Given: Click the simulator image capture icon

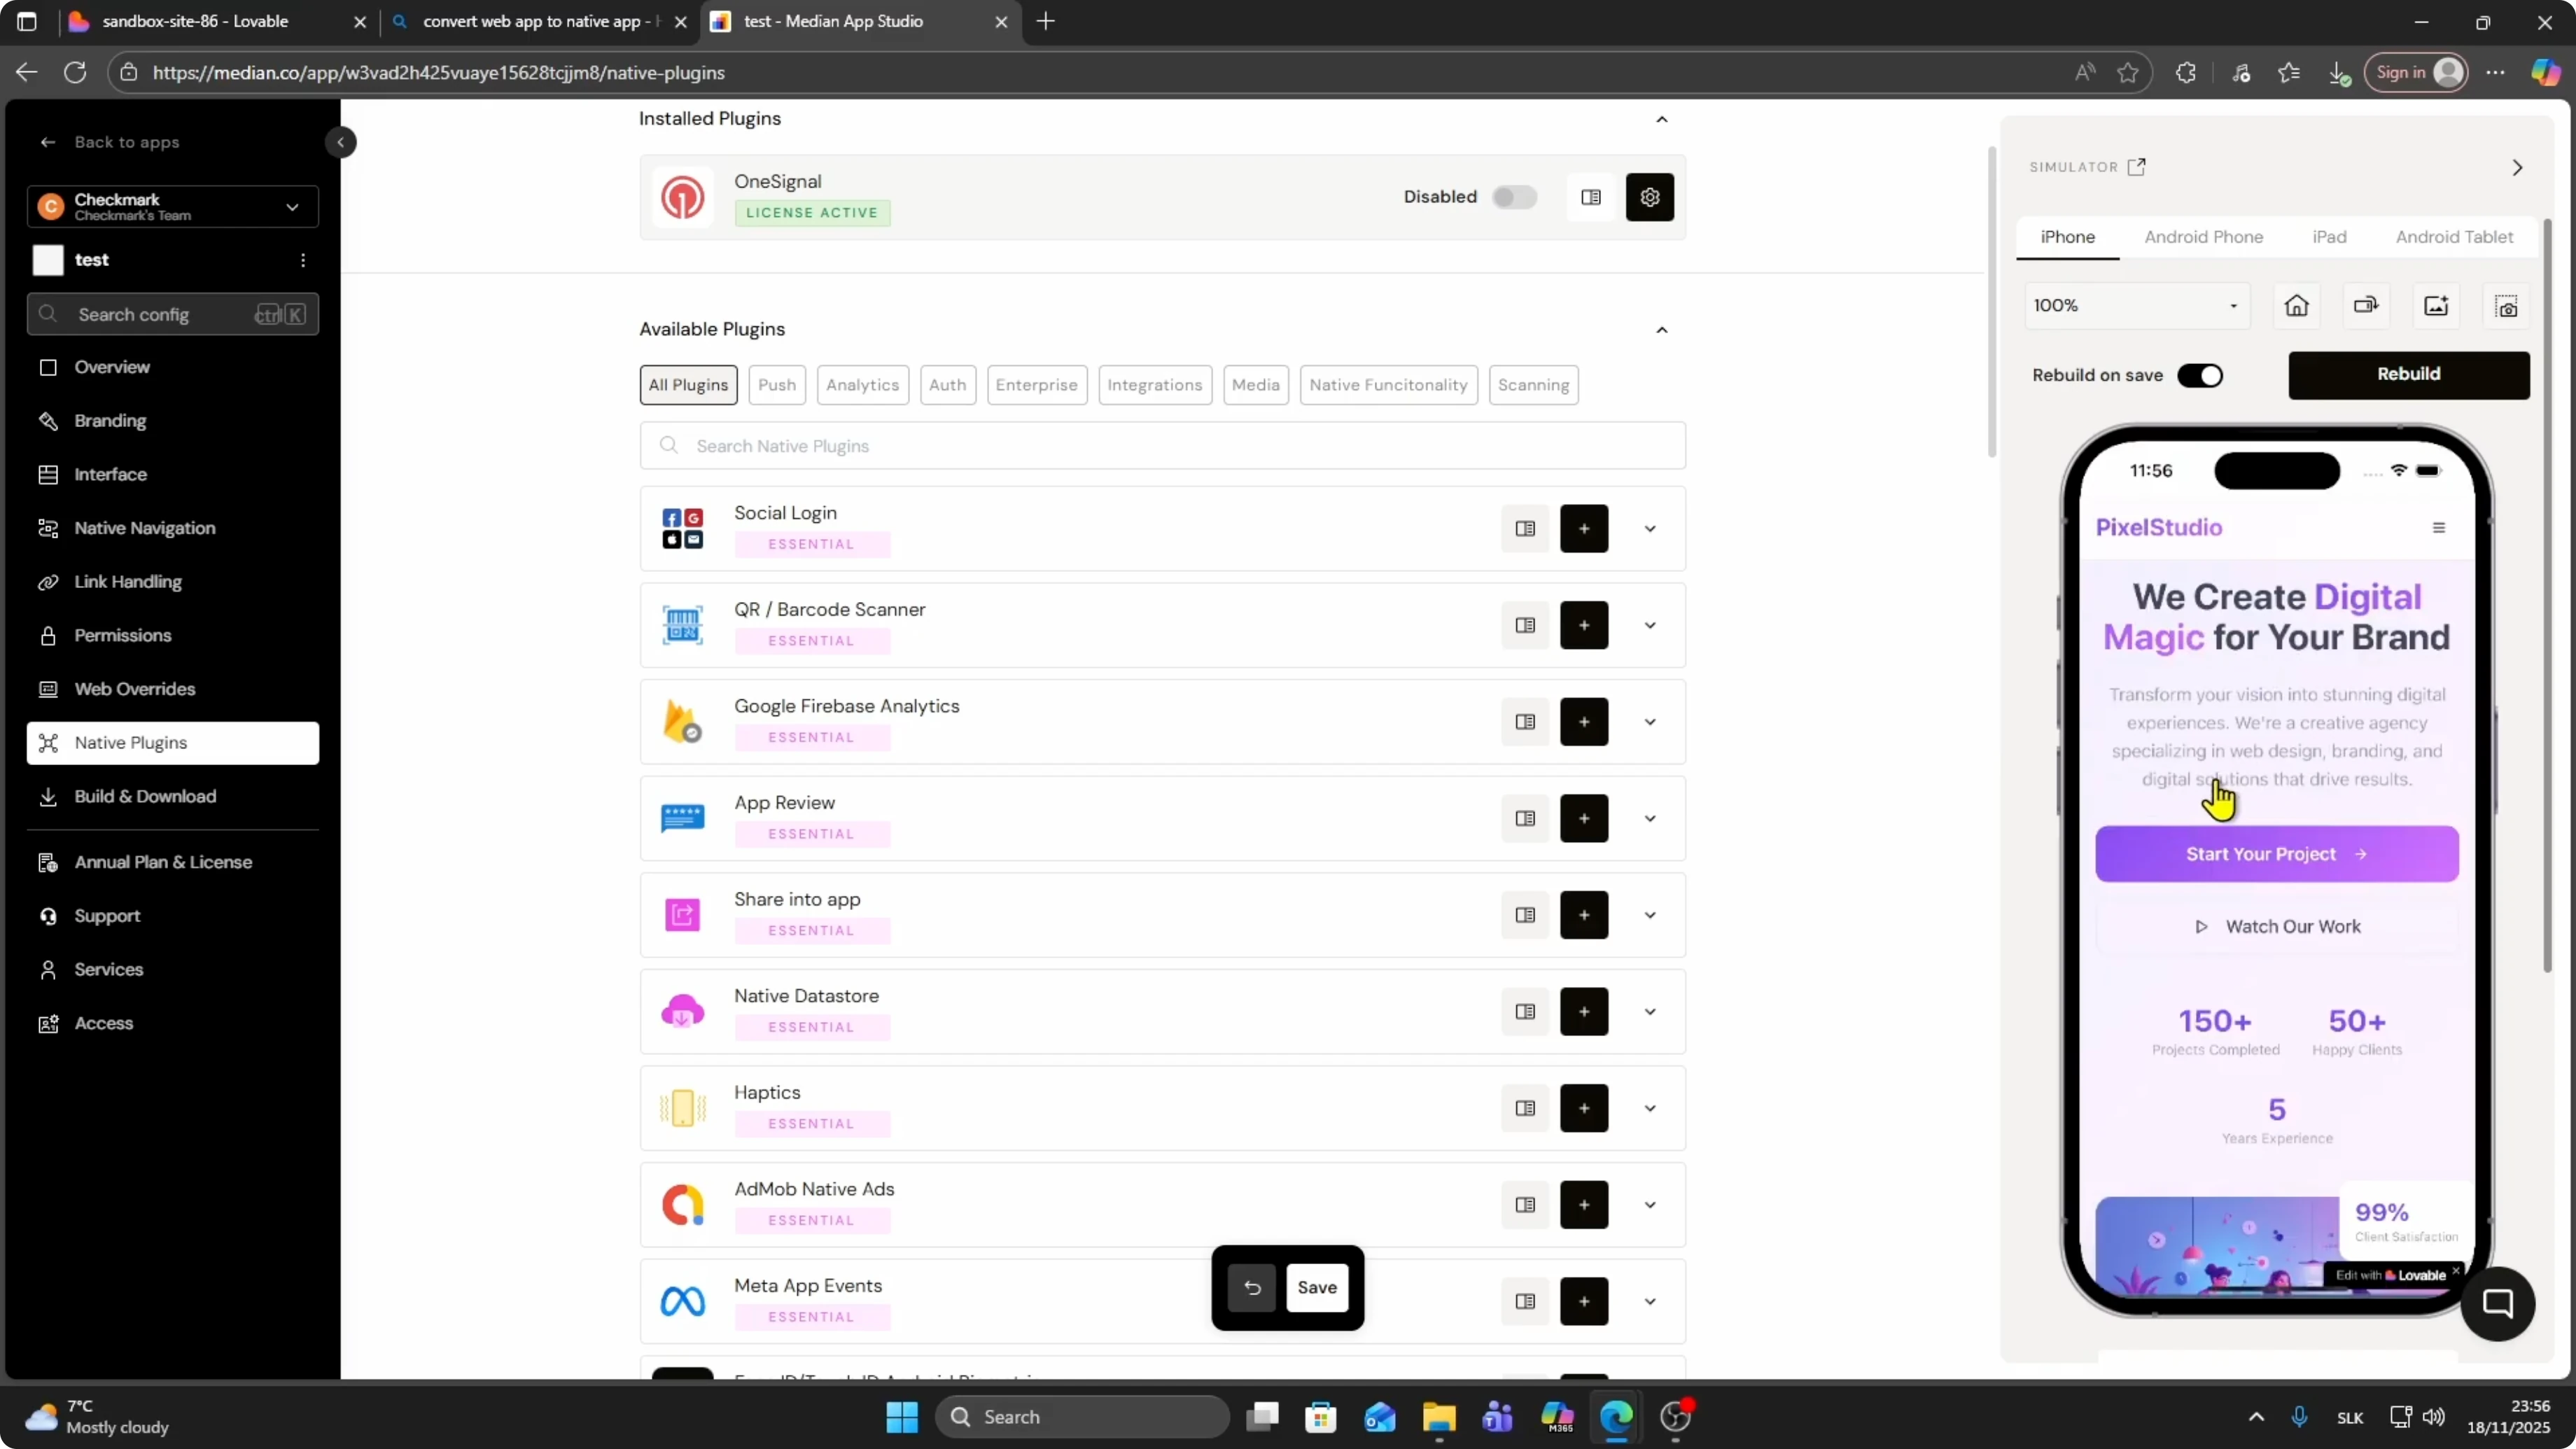Looking at the screenshot, I should 2436,305.
